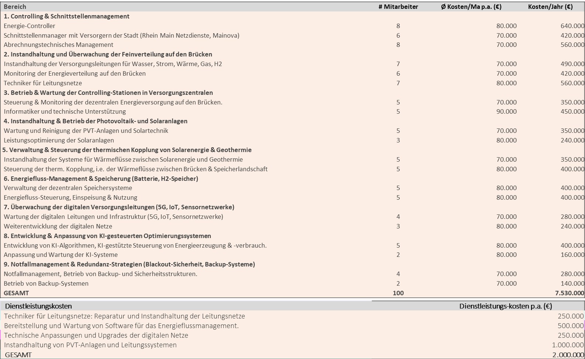
Task: Select heading '1. Controlling & Schnittstellenmanagement'
Action: click(x=66, y=16)
